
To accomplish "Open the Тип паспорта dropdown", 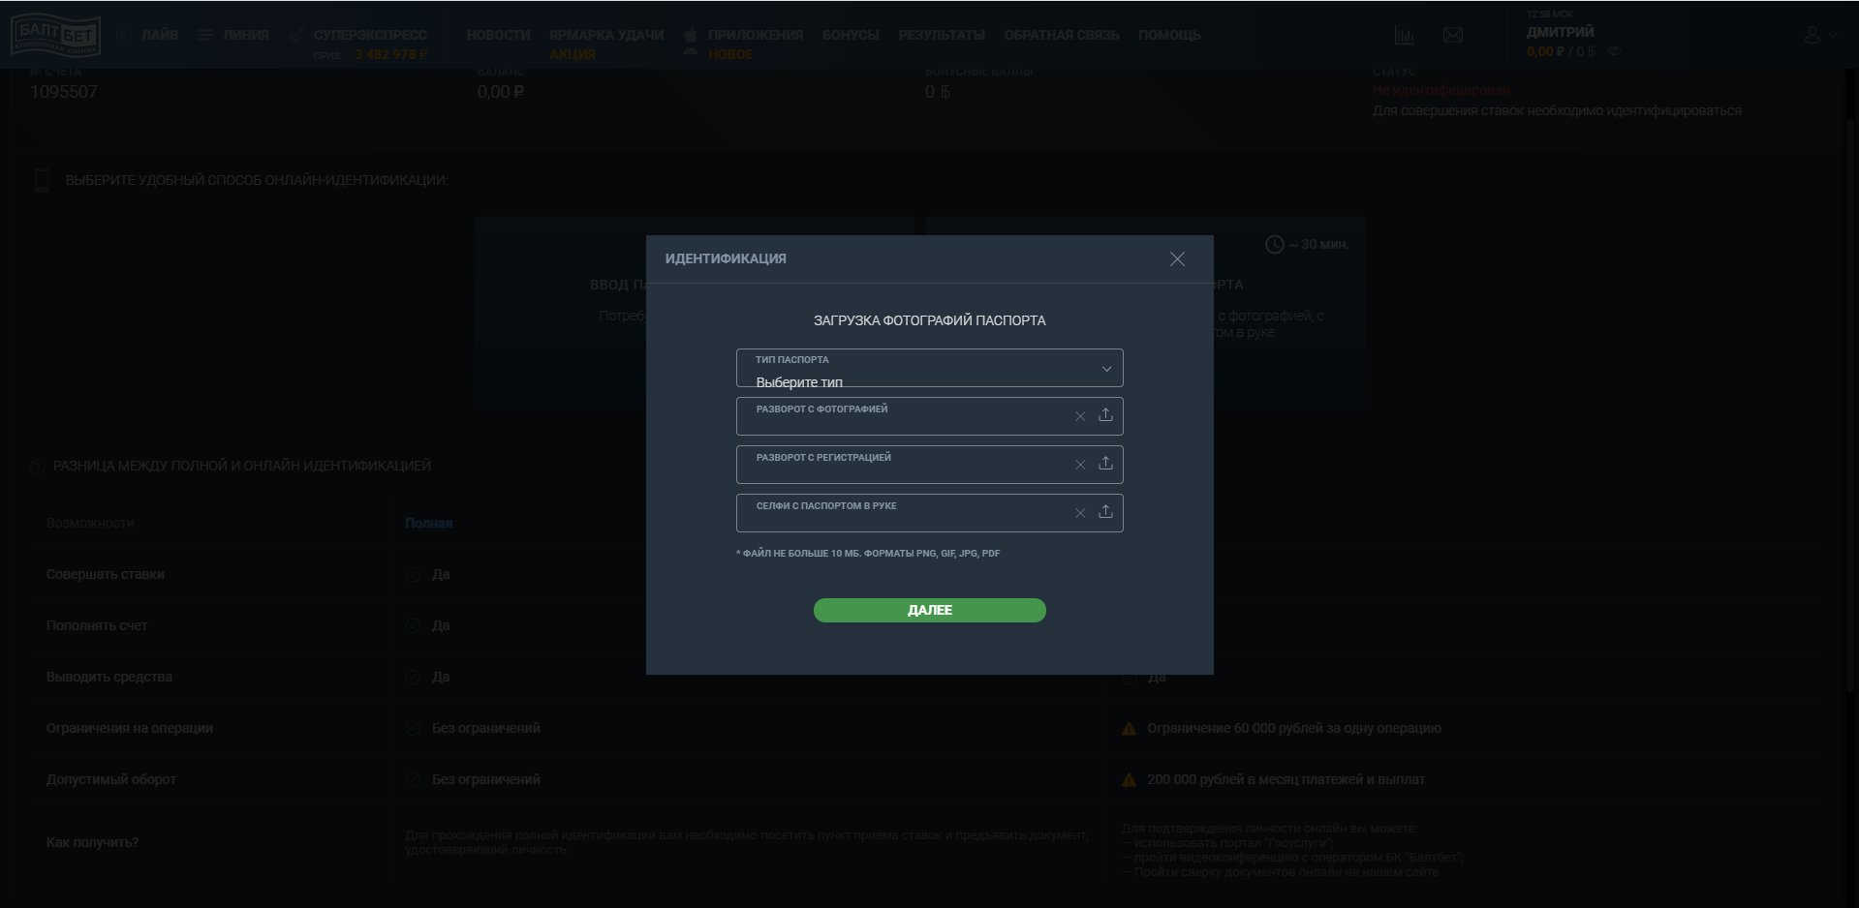I will [929, 368].
